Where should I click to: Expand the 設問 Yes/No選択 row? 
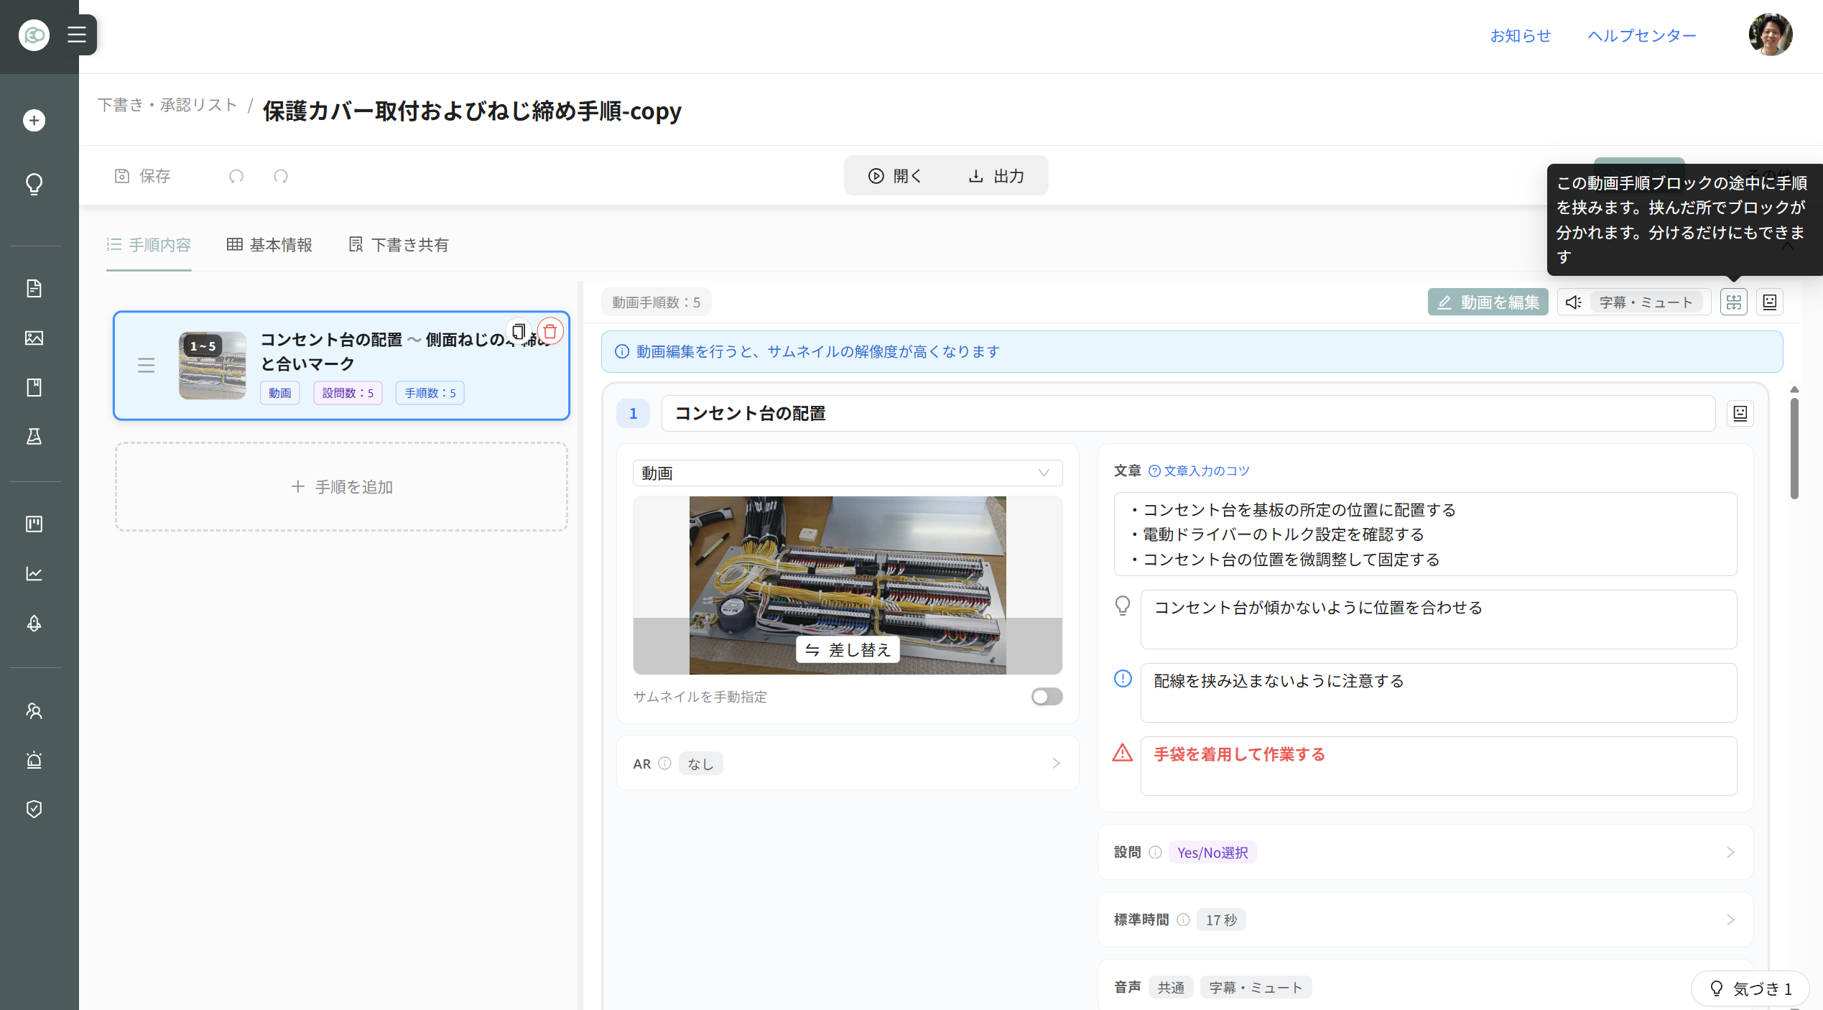[1425, 853]
